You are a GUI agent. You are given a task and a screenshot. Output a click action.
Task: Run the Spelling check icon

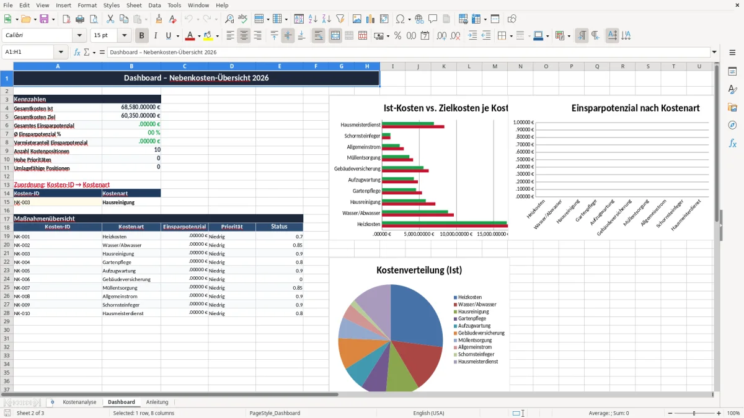click(243, 19)
